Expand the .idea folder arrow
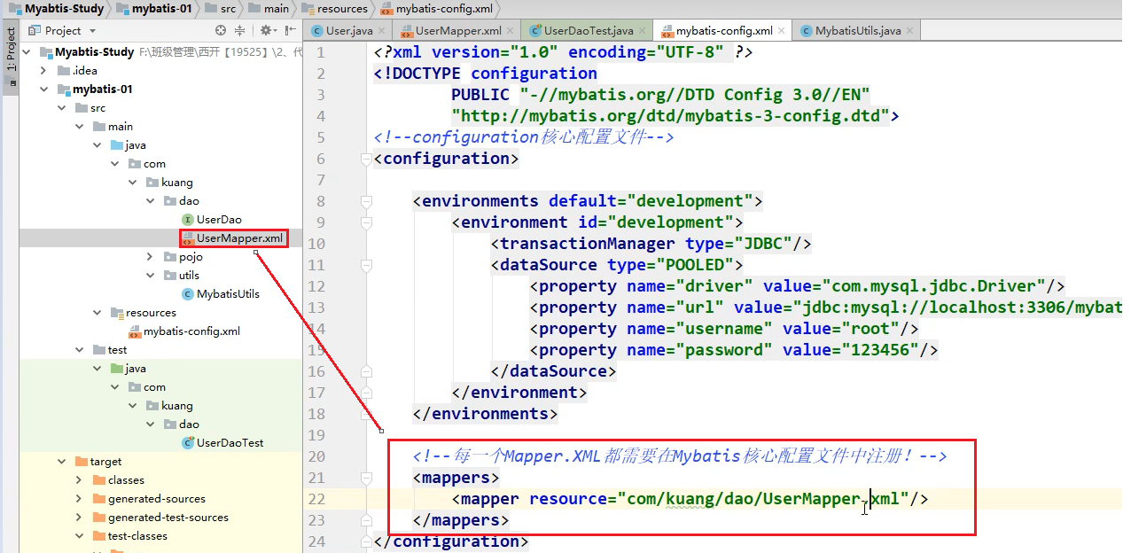 44,71
